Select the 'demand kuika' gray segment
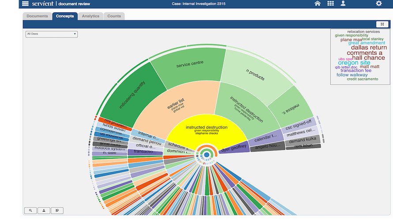This screenshot has height=221, width=393. click(x=302, y=141)
